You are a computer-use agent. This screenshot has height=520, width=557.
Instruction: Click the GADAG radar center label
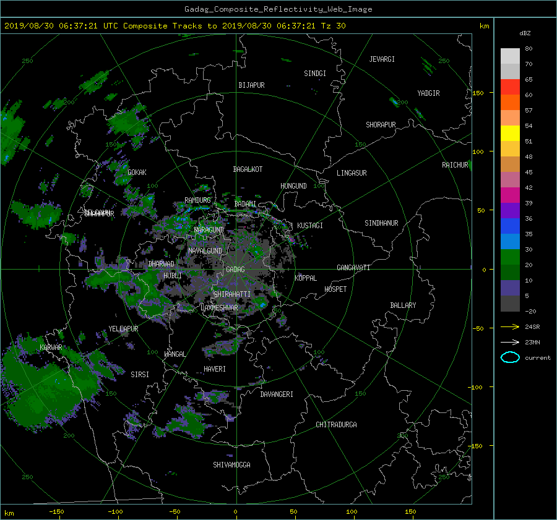pos(235,270)
